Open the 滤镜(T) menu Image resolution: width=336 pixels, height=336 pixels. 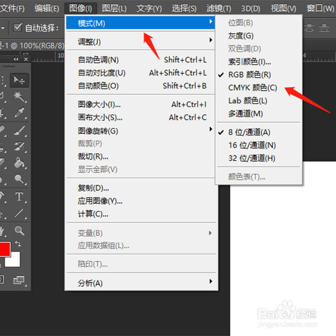coord(218,8)
